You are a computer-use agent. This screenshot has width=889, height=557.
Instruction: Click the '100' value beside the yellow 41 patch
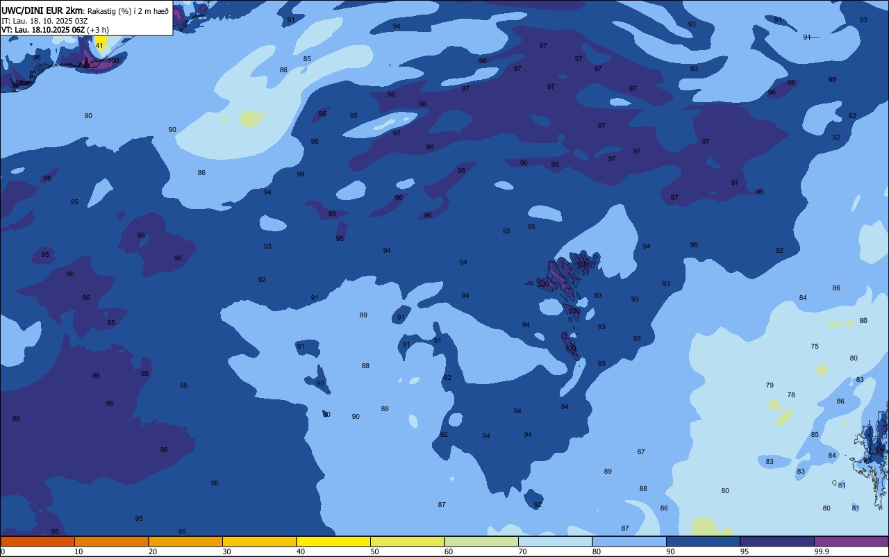pos(113,61)
